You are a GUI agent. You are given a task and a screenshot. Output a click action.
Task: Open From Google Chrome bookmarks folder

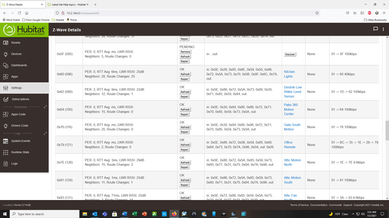pyautogui.click(x=36, y=20)
